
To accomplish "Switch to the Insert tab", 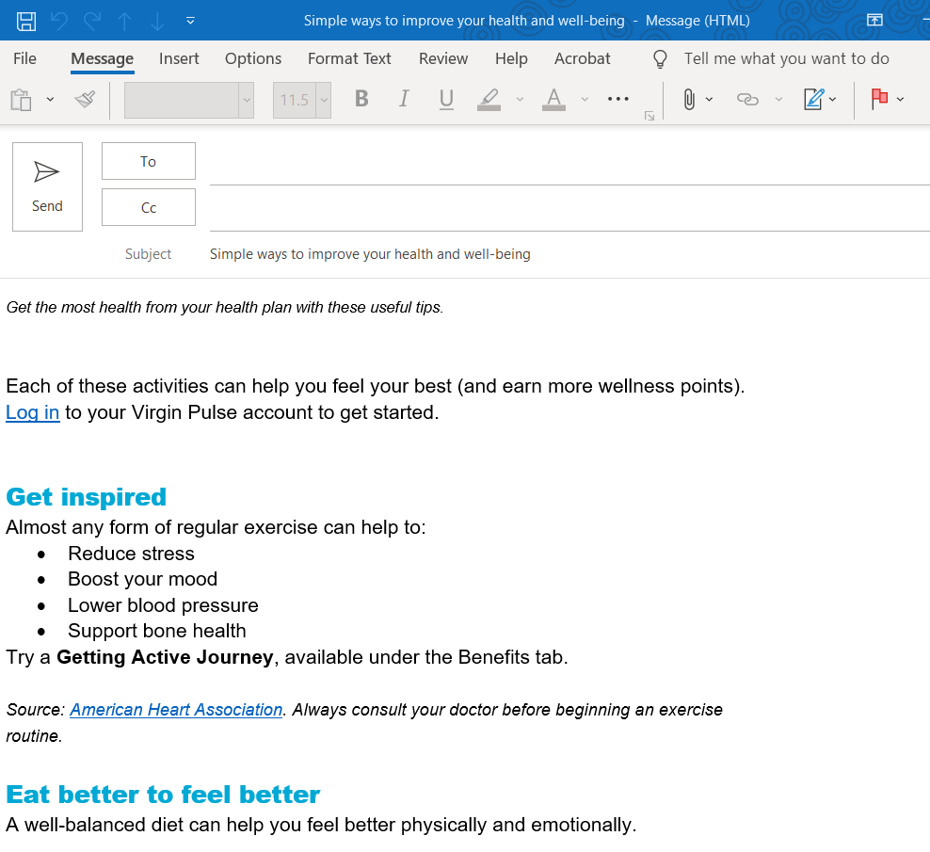I will coord(179,58).
